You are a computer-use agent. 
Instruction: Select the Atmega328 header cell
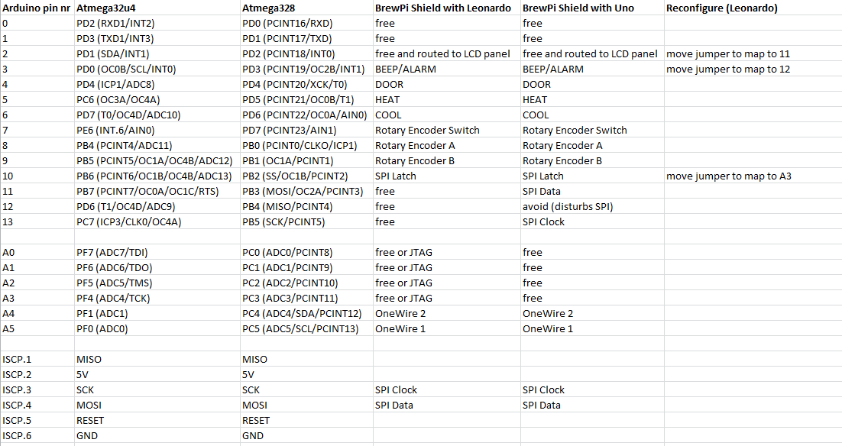coord(306,8)
